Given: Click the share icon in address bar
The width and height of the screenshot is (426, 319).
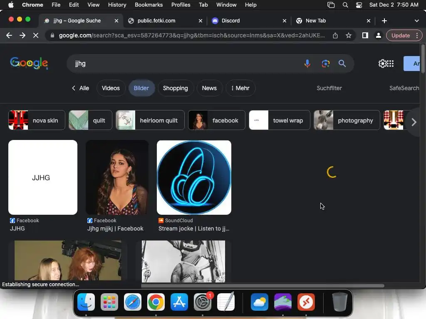Looking at the screenshot, I should 335,35.
